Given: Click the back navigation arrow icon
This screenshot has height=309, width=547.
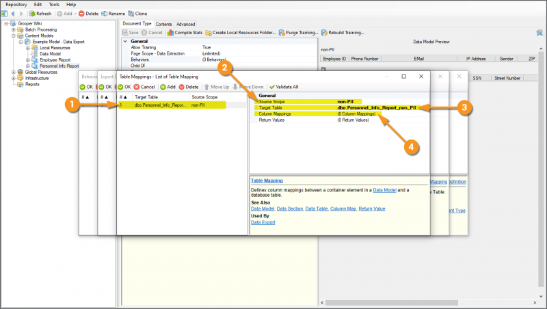Looking at the screenshot, I should coord(13,14).
